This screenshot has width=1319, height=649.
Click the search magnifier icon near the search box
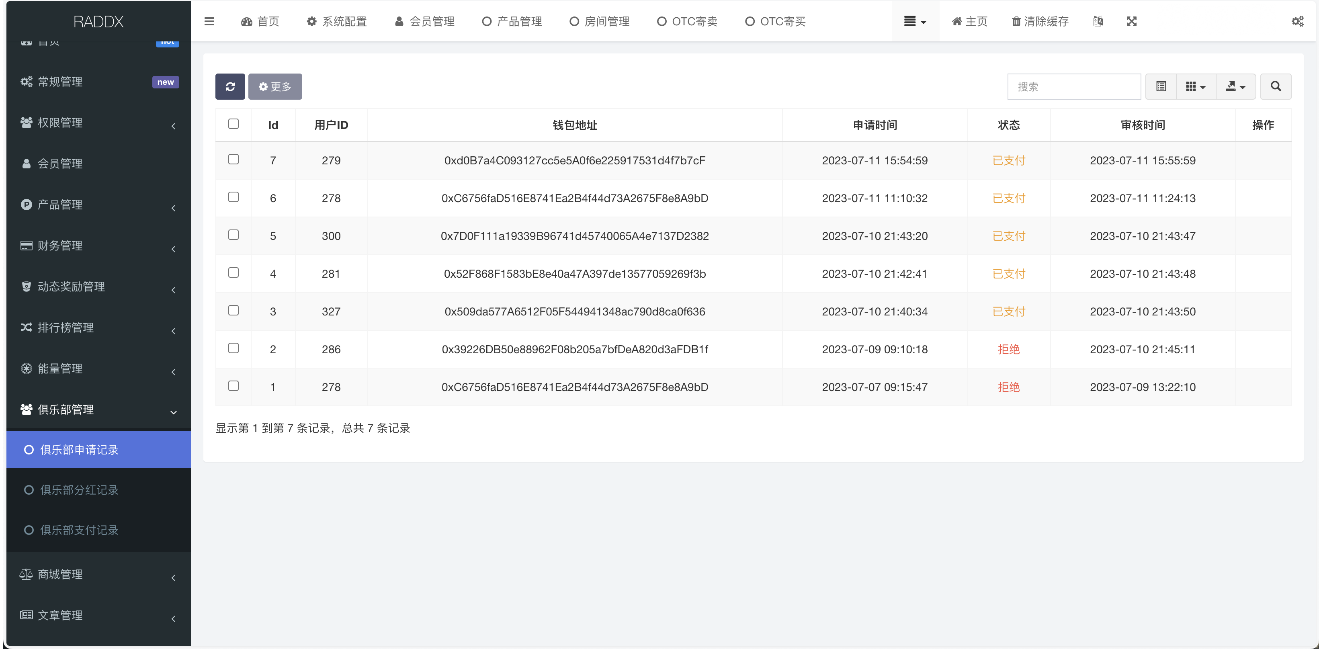tap(1276, 86)
